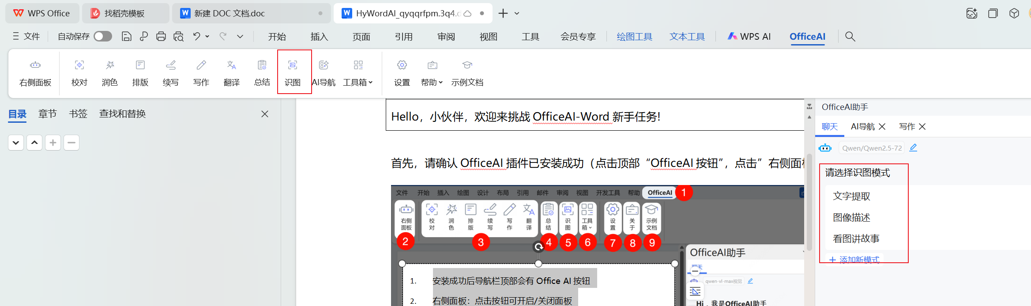The image size is (1031, 306).
Task: Click the 排版 layout tool
Action: (x=140, y=73)
